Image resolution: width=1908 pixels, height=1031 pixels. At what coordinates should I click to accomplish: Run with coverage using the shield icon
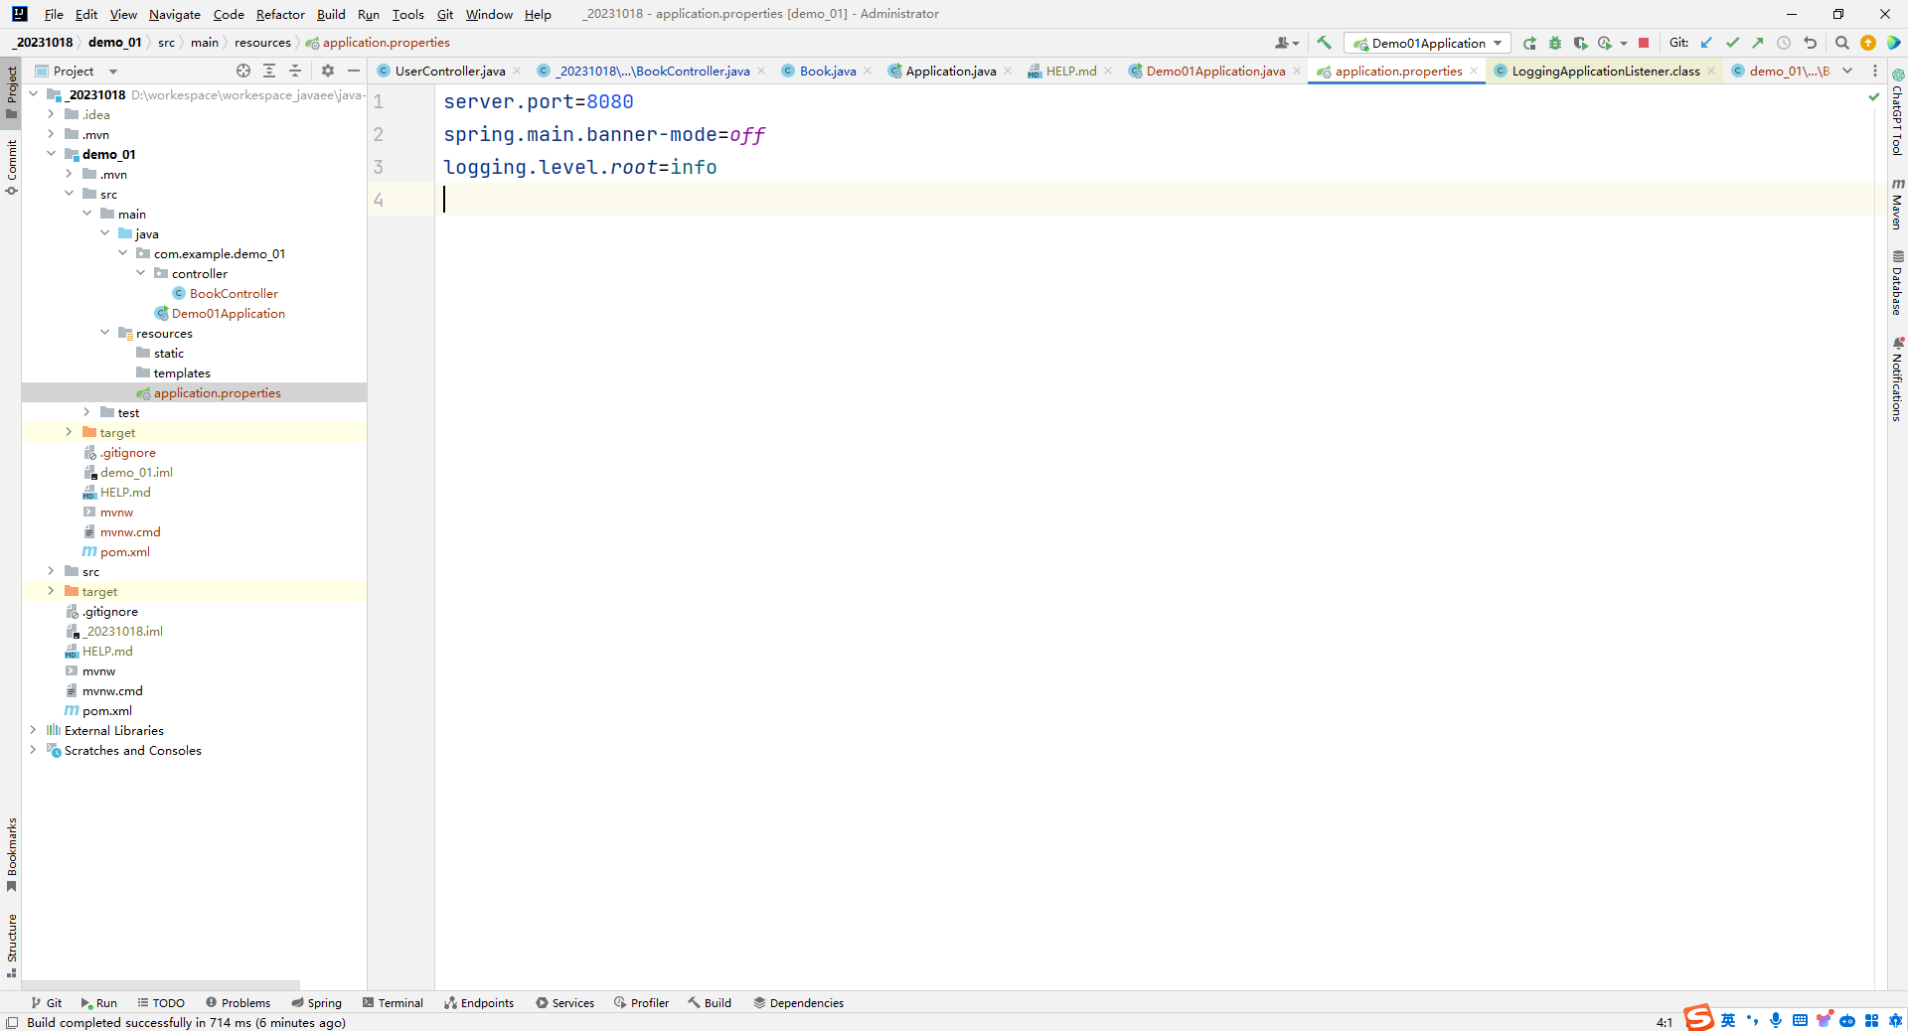(x=1580, y=43)
